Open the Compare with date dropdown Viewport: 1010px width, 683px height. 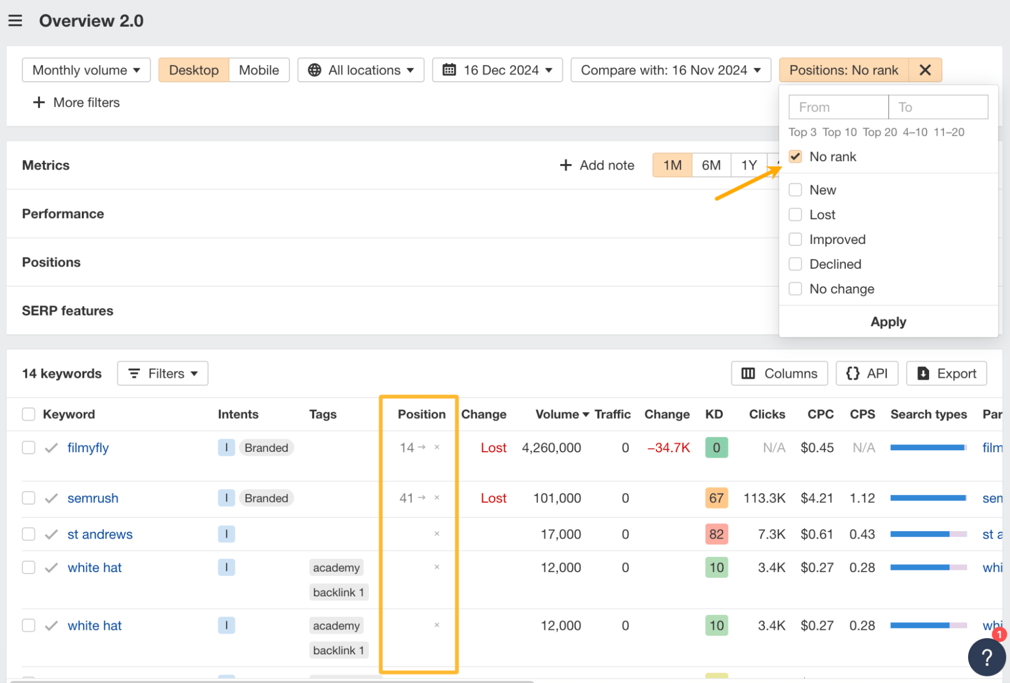point(670,70)
